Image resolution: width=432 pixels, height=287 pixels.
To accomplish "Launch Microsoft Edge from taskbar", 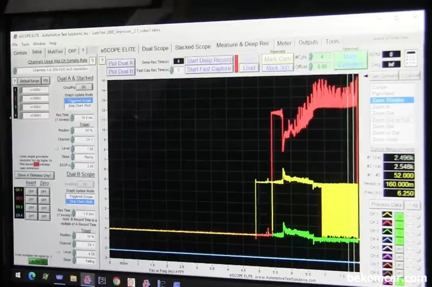I will coord(32,276).
